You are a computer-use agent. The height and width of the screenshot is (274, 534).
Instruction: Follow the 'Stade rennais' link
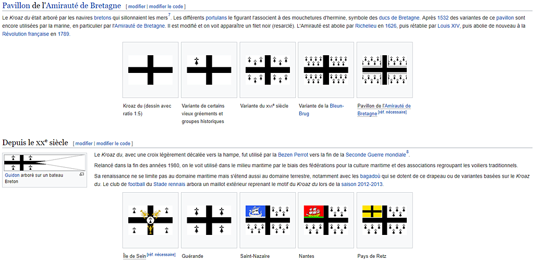click(x=169, y=184)
